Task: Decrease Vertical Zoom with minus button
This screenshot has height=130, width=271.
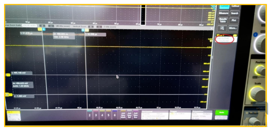Action: click(x=99, y=27)
